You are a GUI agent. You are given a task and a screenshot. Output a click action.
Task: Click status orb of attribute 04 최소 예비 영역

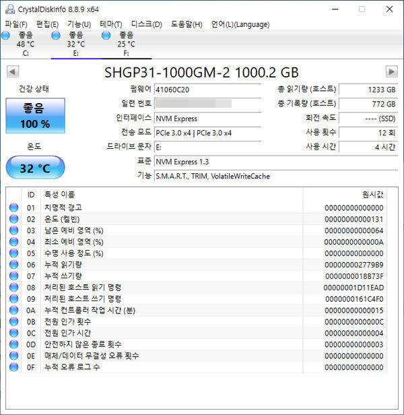(x=13, y=242)
